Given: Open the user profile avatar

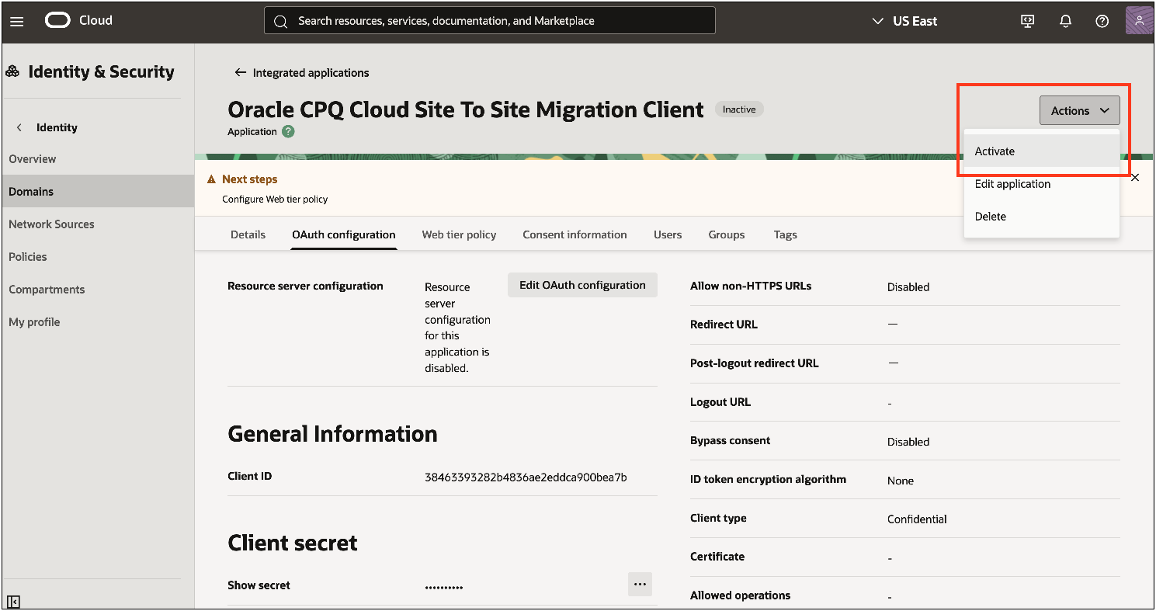Looking at the screenshot, I should click(x=1139, y=21).
